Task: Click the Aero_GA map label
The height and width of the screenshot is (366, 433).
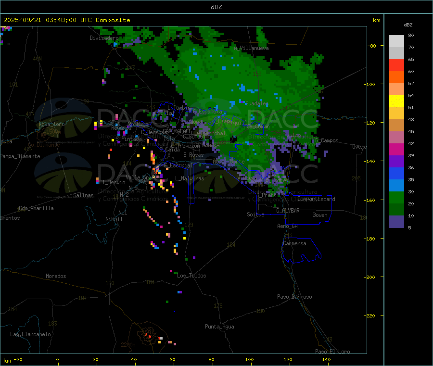Action: (x=288, y=226)
